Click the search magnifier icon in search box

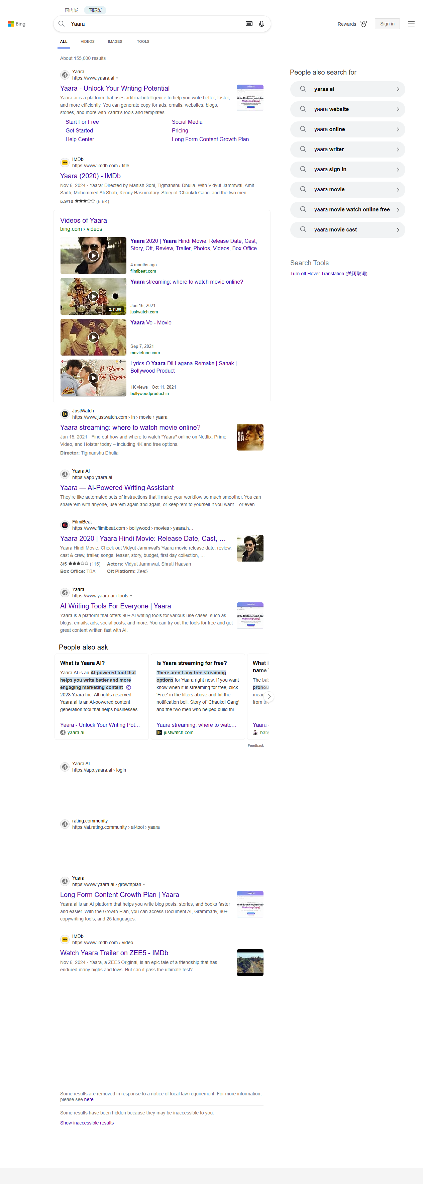point(62,24)
